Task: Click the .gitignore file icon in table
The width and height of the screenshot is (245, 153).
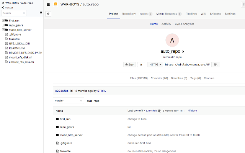Action: pos(57,143)
